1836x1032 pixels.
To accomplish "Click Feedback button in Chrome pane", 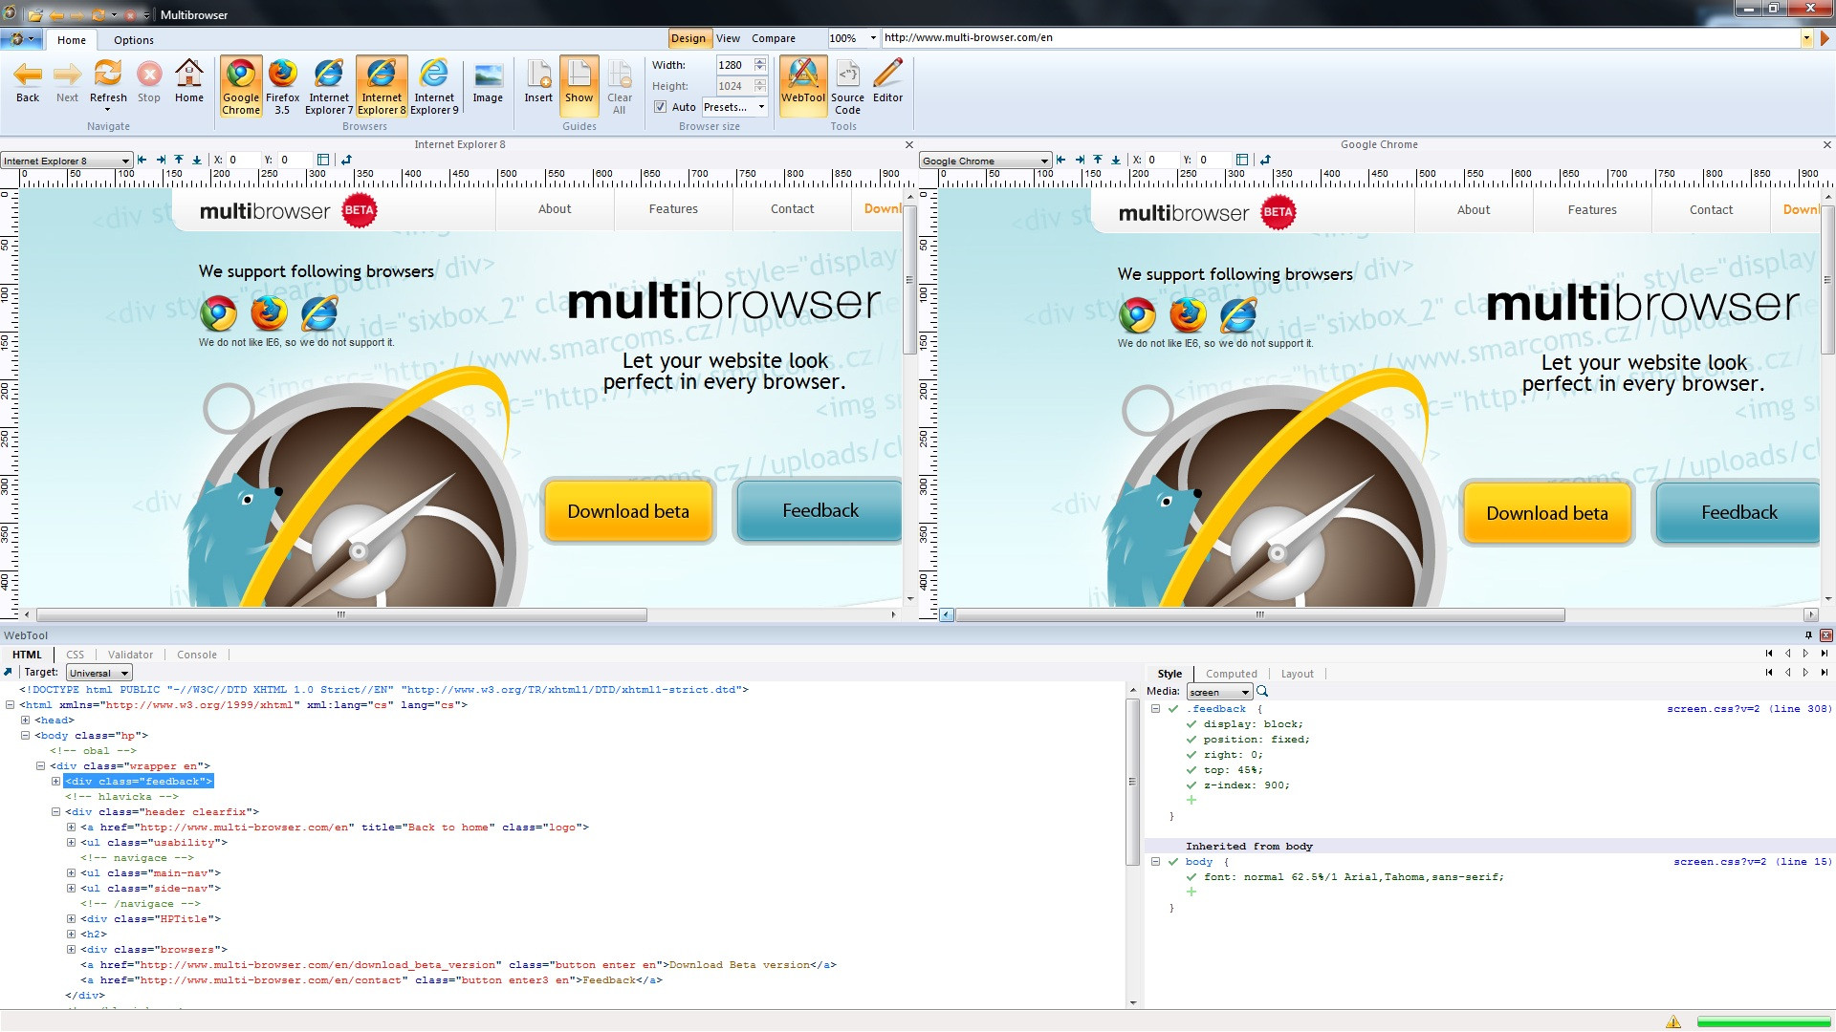I will tap(1738, 513).
